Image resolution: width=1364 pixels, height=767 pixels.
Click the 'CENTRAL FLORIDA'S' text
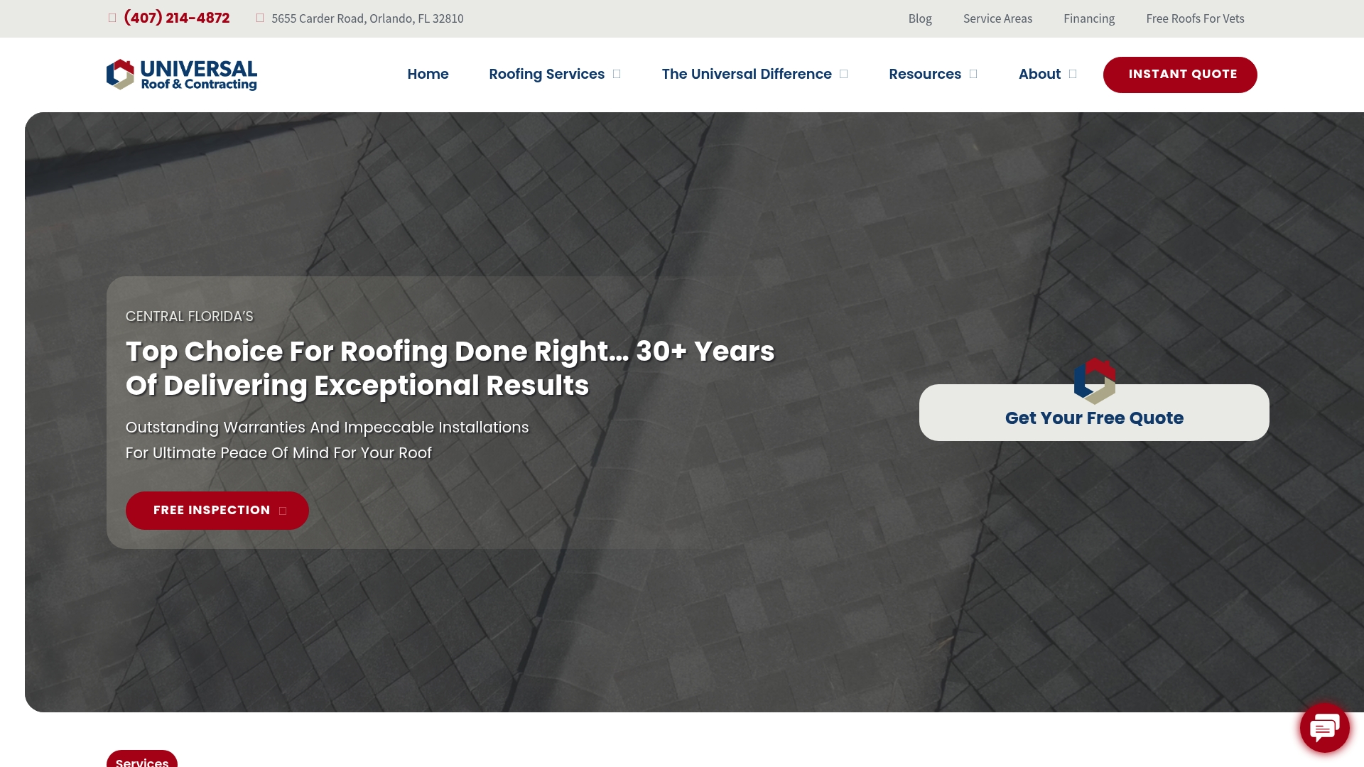190,317
